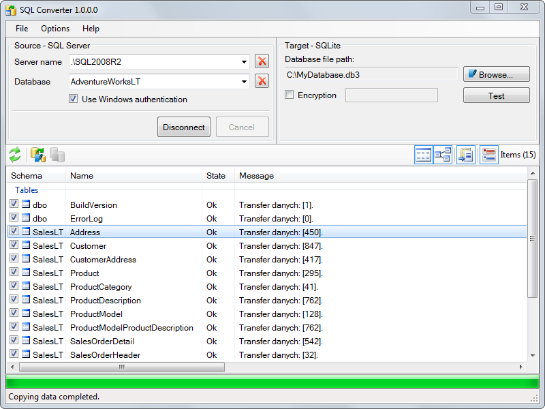Click Browse for database file

pyautogui.click(x=497, y=74)
